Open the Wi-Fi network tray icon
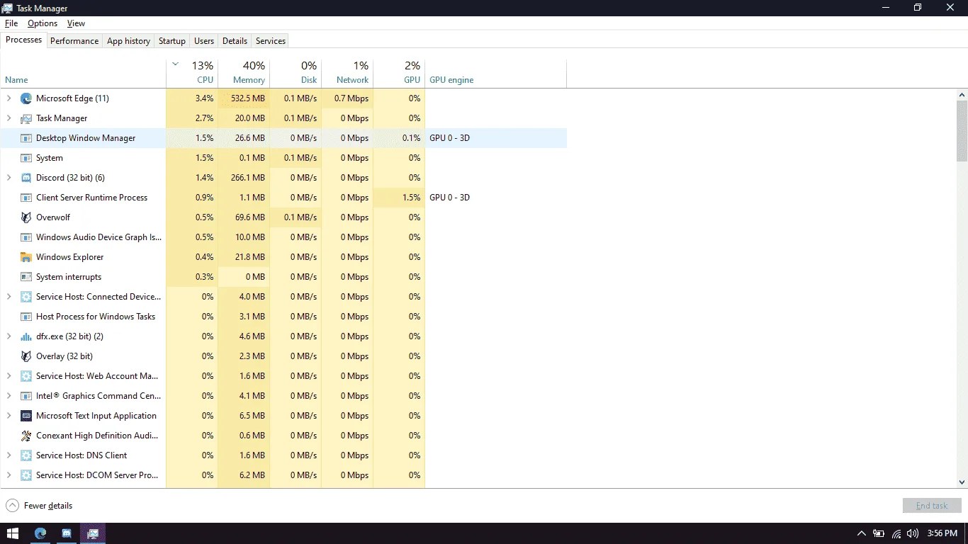 896,533
